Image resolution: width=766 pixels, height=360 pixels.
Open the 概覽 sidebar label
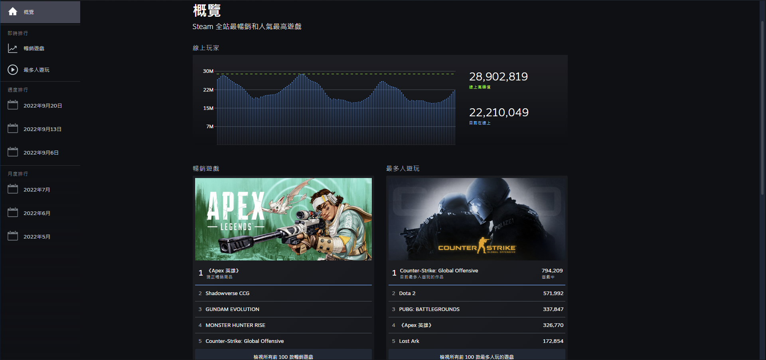pos(29,12)
